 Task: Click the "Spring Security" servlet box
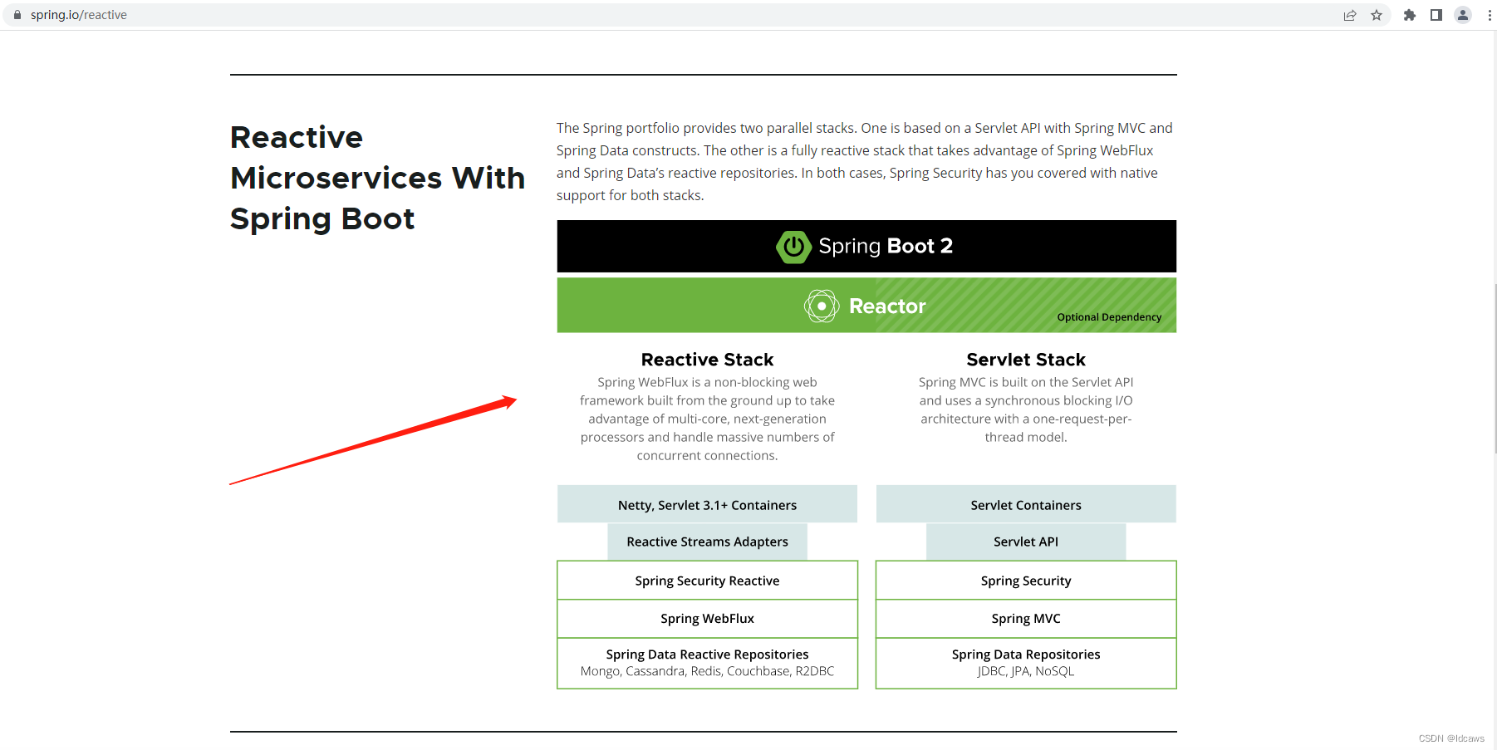(1026, 581)
